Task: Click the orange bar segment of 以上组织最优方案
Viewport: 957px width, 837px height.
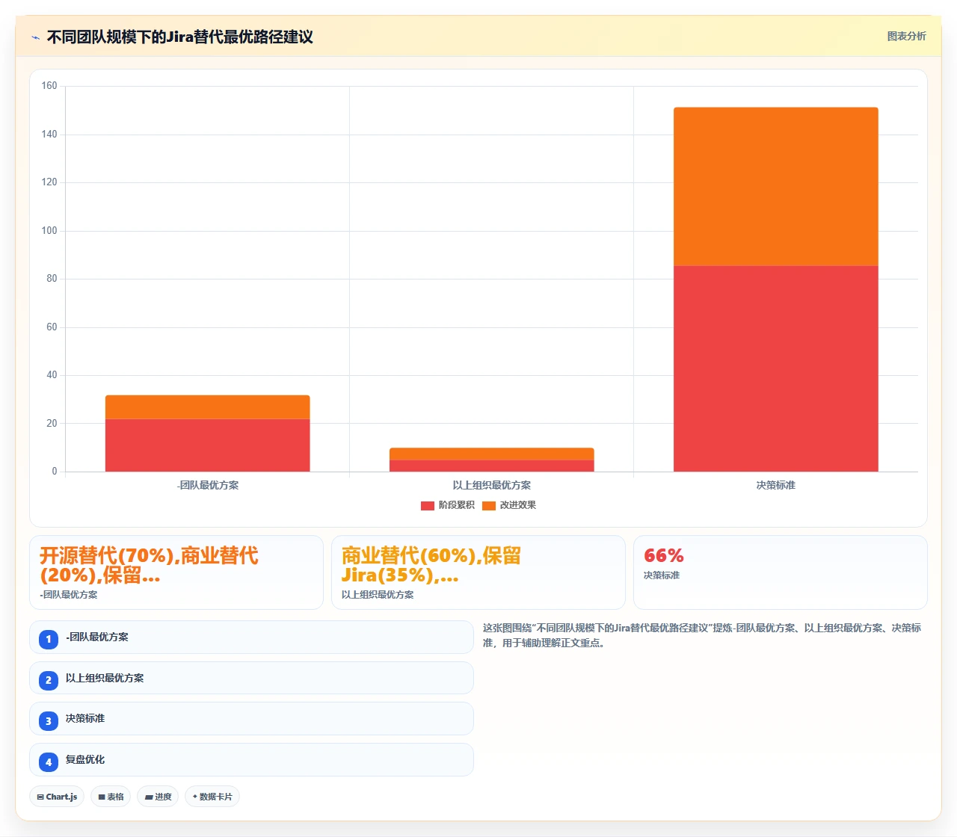Action: click(x=492, y=454)
